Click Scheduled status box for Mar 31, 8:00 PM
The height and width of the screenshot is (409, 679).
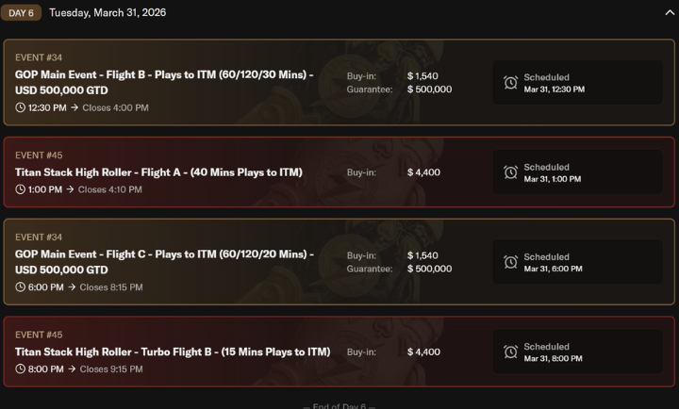[577, 352]
